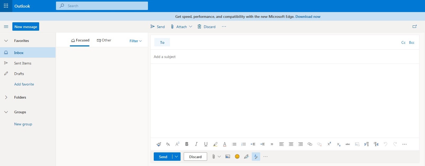Click the blue Send button

click(163, 157)
